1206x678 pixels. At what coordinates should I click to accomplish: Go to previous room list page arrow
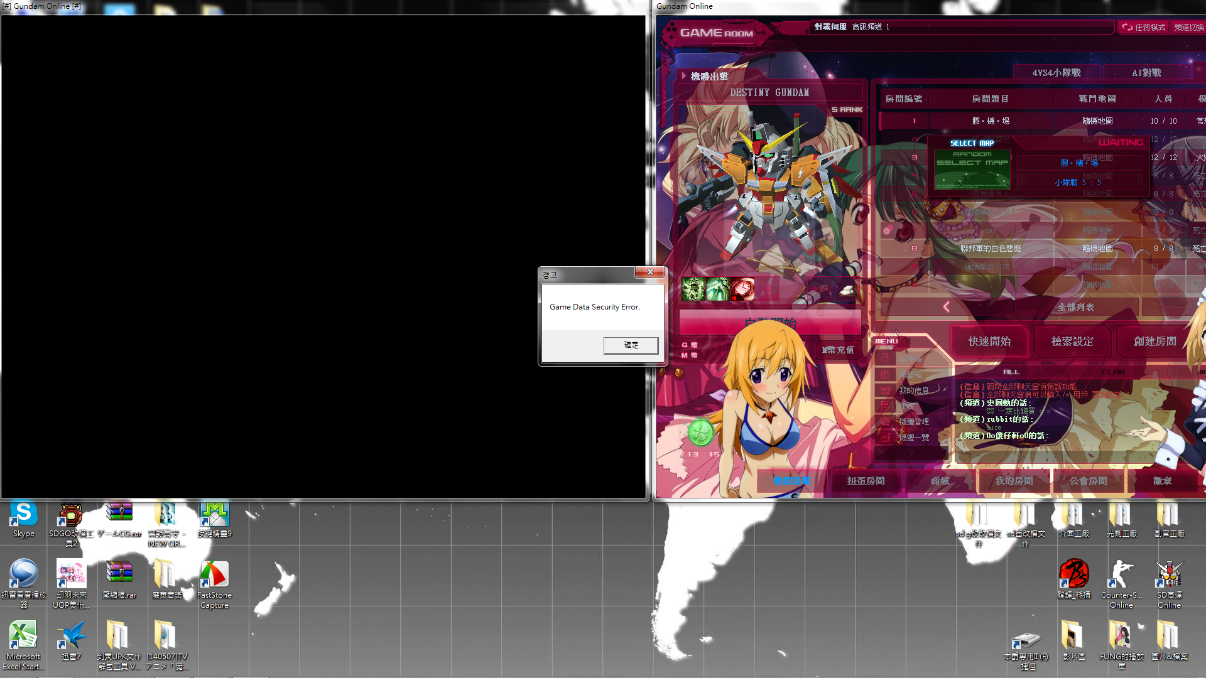[946, 307]
